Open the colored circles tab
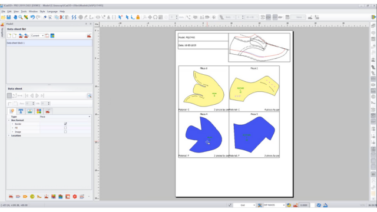This screenshot has width=377, height=212. [39, 111]
